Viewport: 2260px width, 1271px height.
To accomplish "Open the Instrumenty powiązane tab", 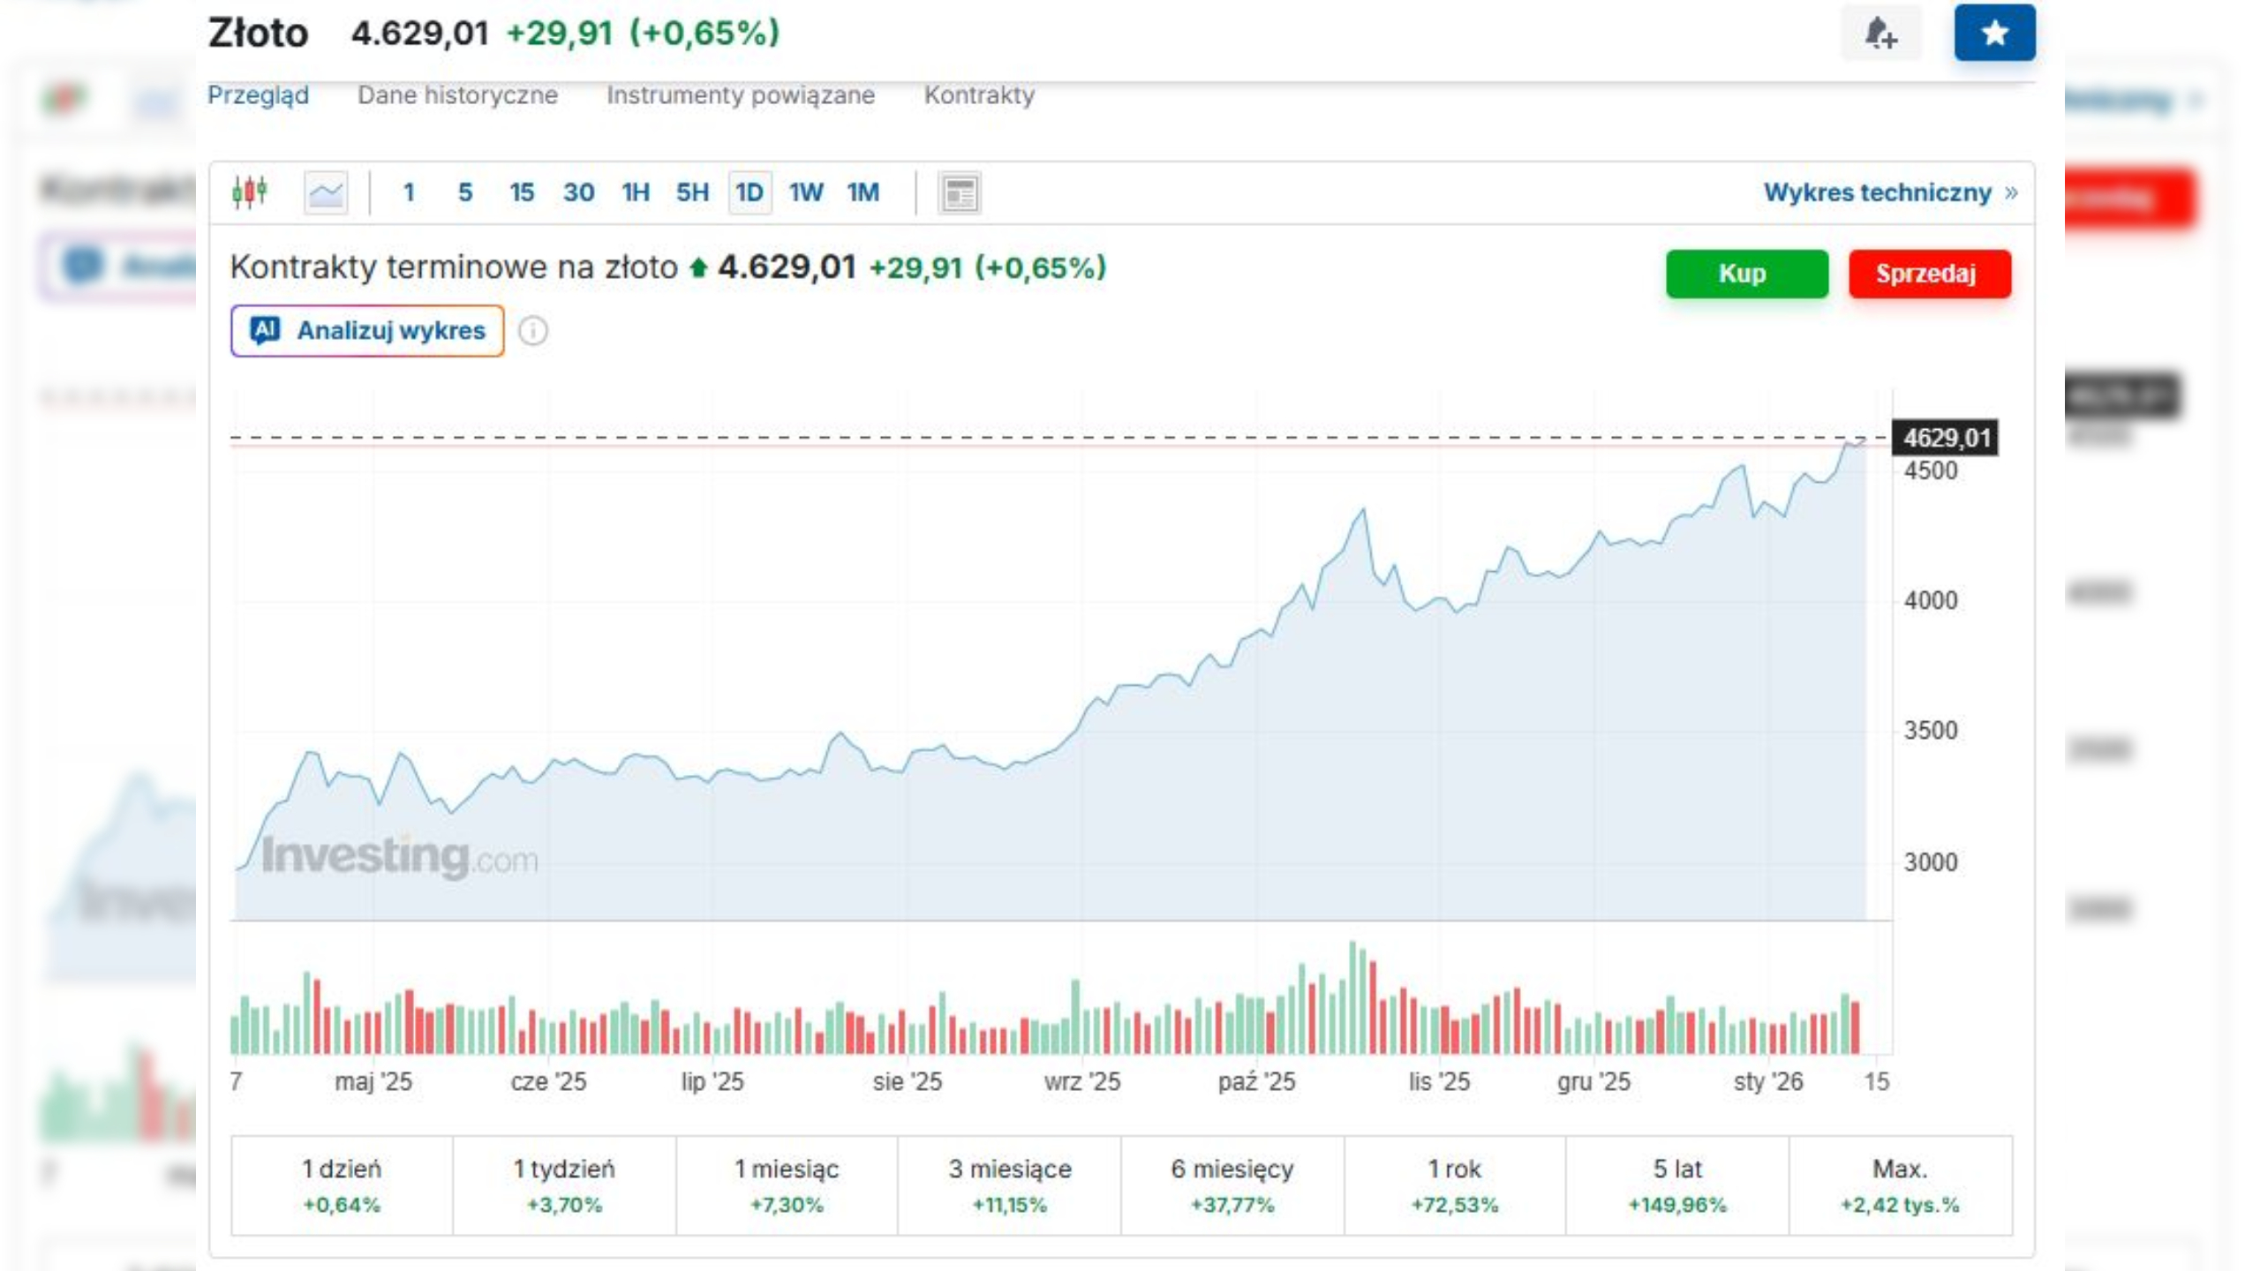I will coord(741,95).
